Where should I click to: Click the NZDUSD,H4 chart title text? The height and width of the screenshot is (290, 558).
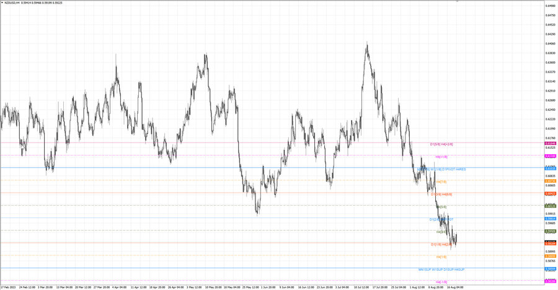click(11, 3)
